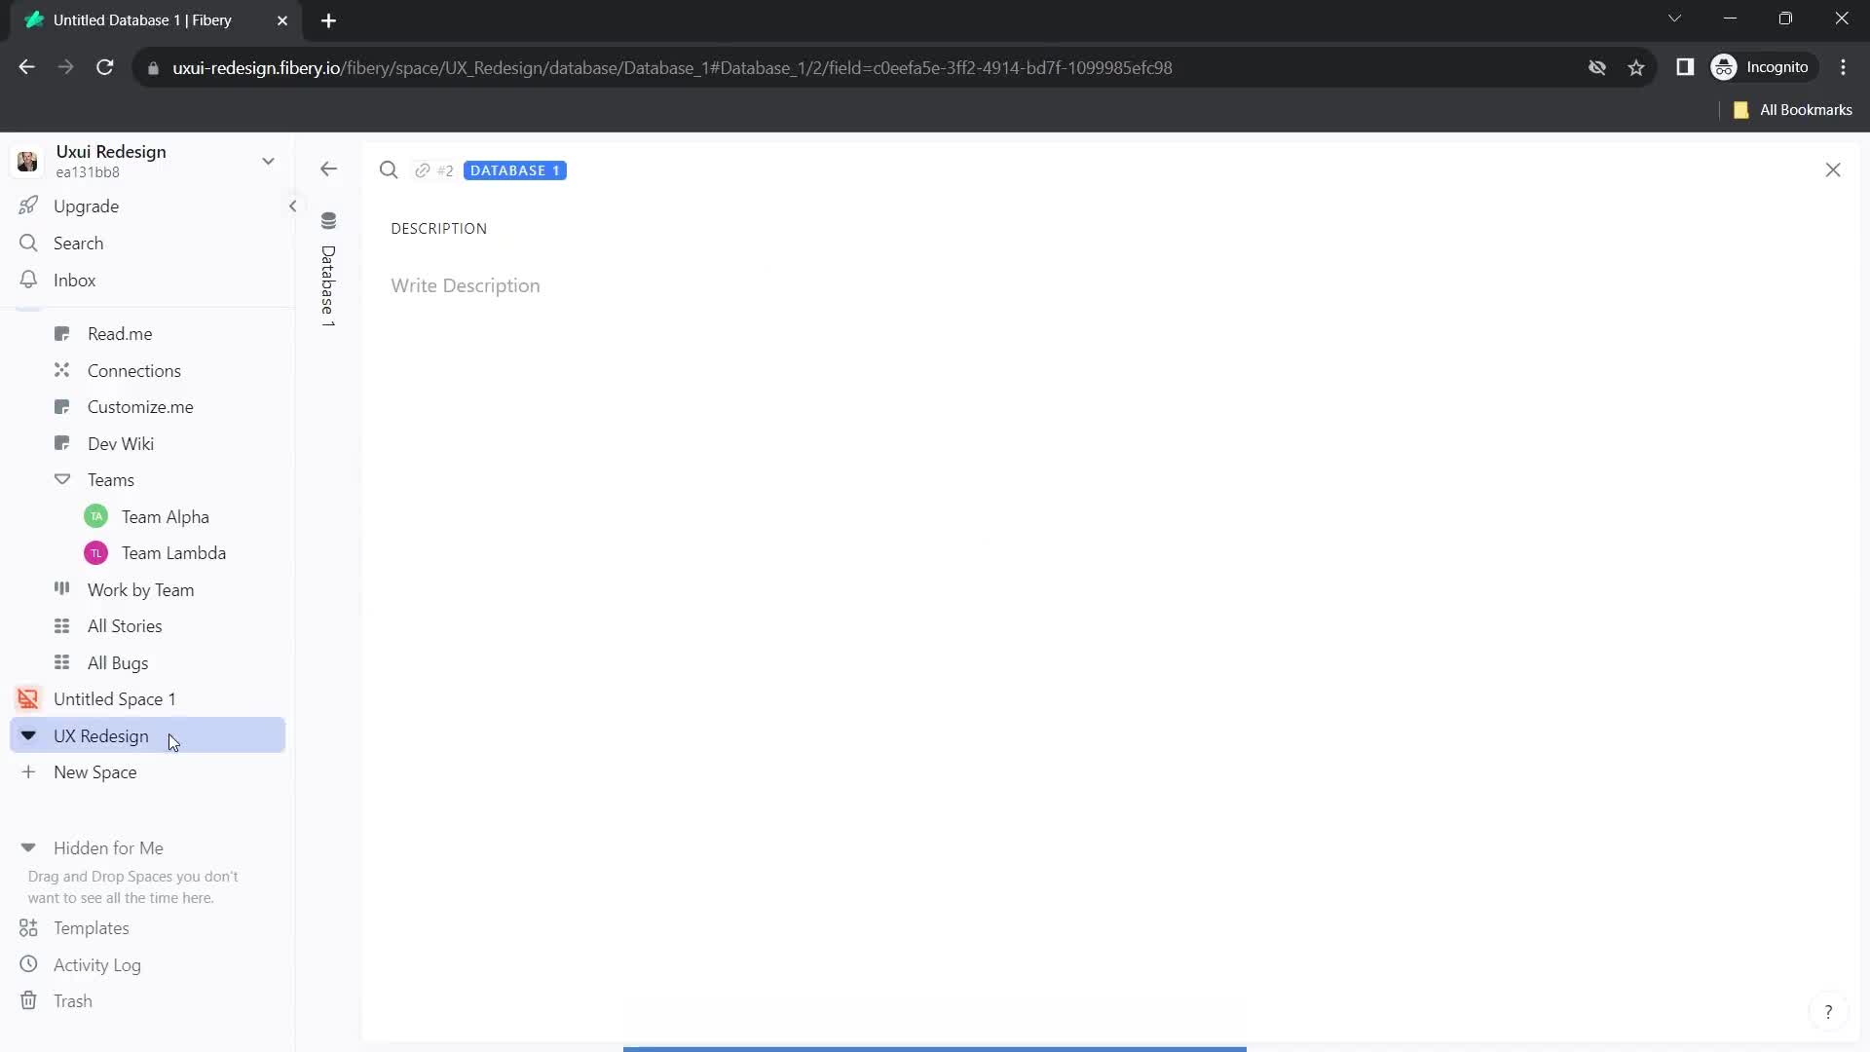The height and width of the screenshot is (1052, 1870).
Task: Click the Upgrade button in sidebar
Action: [86, 206]
